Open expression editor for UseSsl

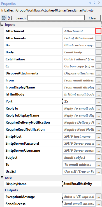pos(98,172)
